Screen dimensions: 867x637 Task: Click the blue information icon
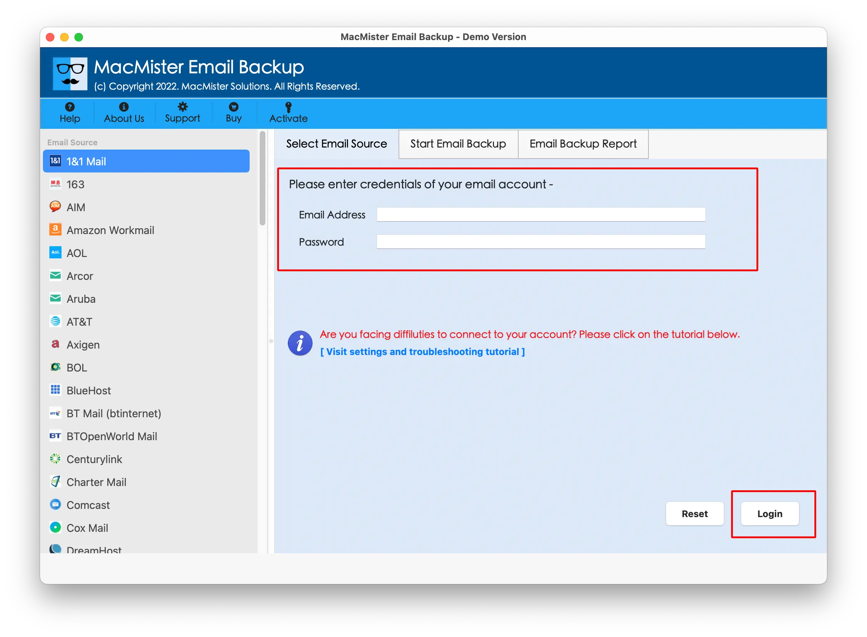300,343
